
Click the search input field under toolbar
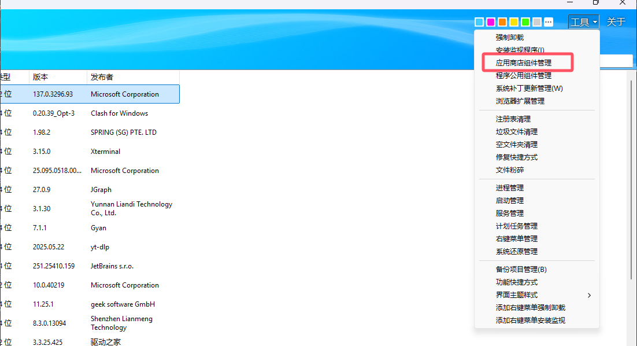pos(616,61)
